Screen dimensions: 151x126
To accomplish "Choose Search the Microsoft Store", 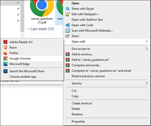I will pos(32,71).
